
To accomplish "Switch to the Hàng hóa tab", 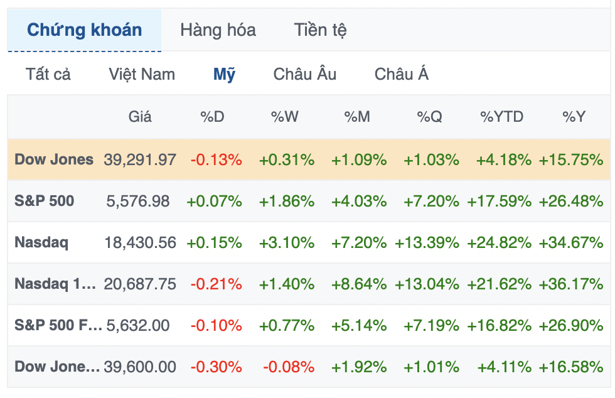I will [218, 30].
